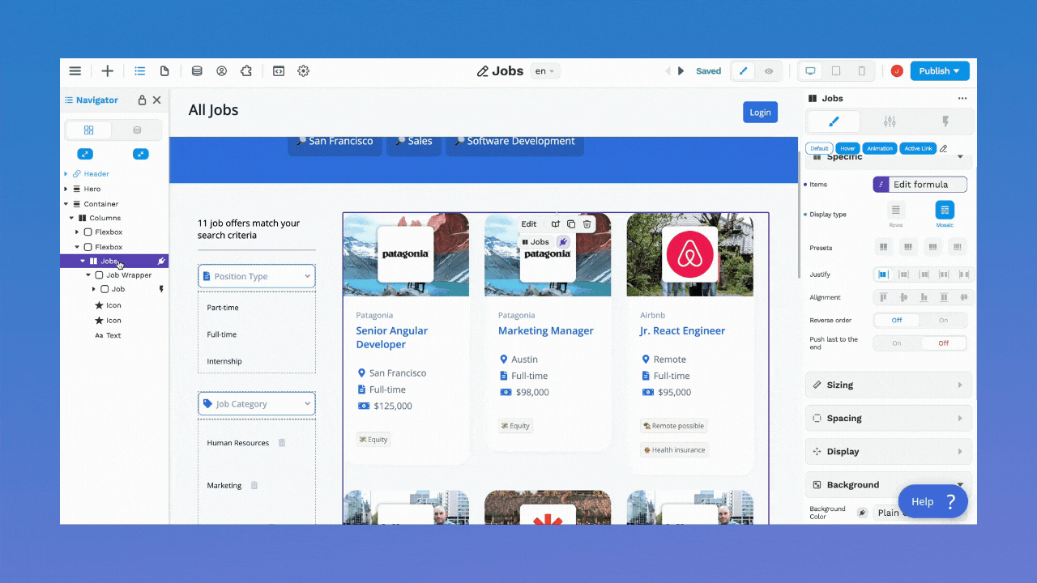The height and width of the screenshot is (583, 1037).
Task: Click the duplicate icon in floating toolbar
Action: click(571, 224)
